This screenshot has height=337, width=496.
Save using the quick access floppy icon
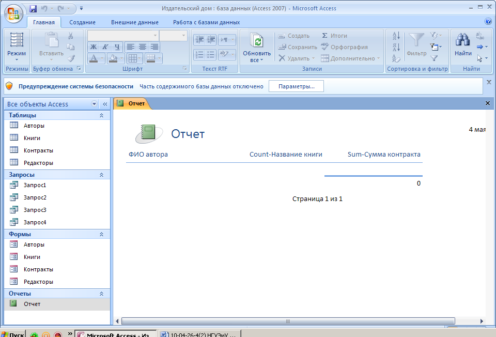33,9
